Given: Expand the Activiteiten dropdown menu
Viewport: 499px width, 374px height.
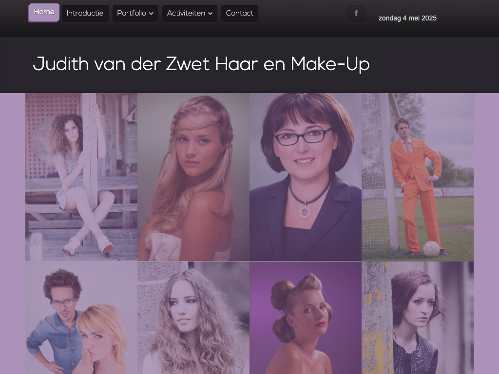Looking at the screenshot, I should 189,14.
